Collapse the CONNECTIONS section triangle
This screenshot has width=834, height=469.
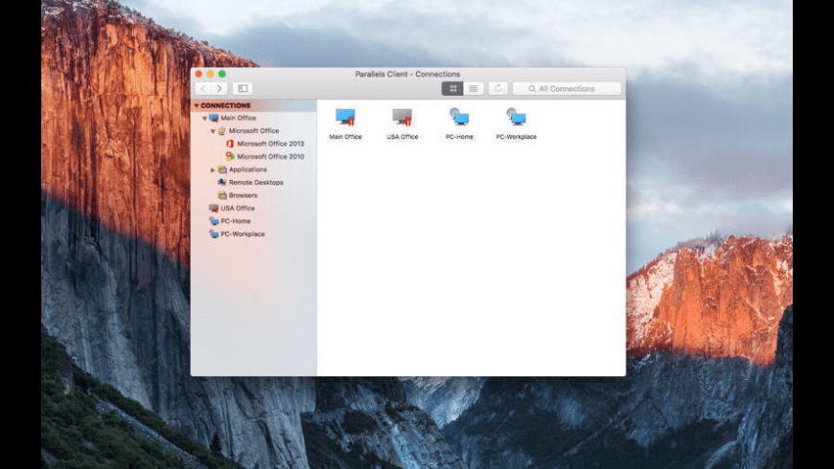click(x=197, y=105)
